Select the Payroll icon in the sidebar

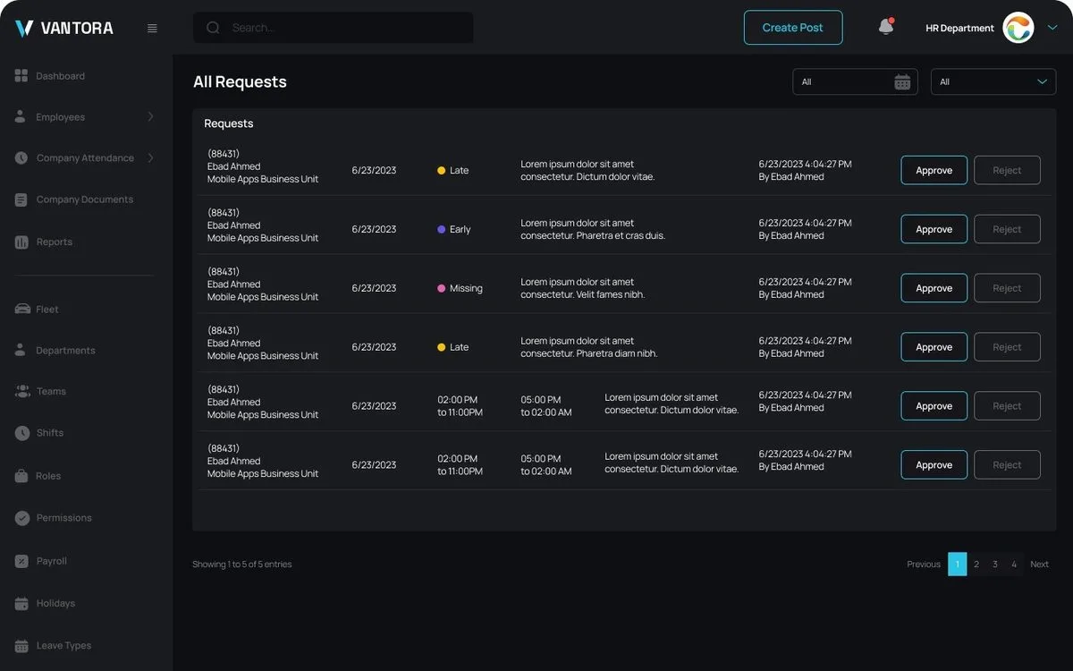[22, 561]
